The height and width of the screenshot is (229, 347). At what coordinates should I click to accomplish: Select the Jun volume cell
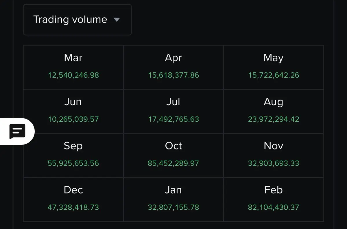[x=73, y=111]
